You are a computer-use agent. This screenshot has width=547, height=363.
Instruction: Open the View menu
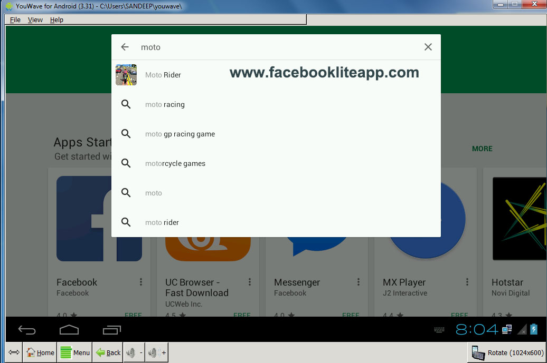35,20
